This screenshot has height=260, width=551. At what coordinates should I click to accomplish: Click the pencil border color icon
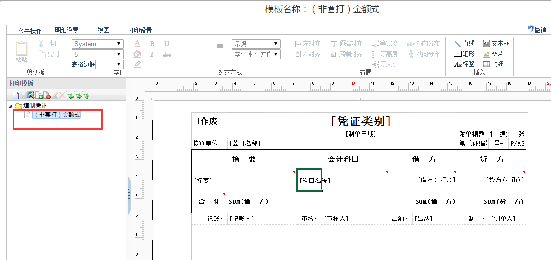click(x=137, y=64)
